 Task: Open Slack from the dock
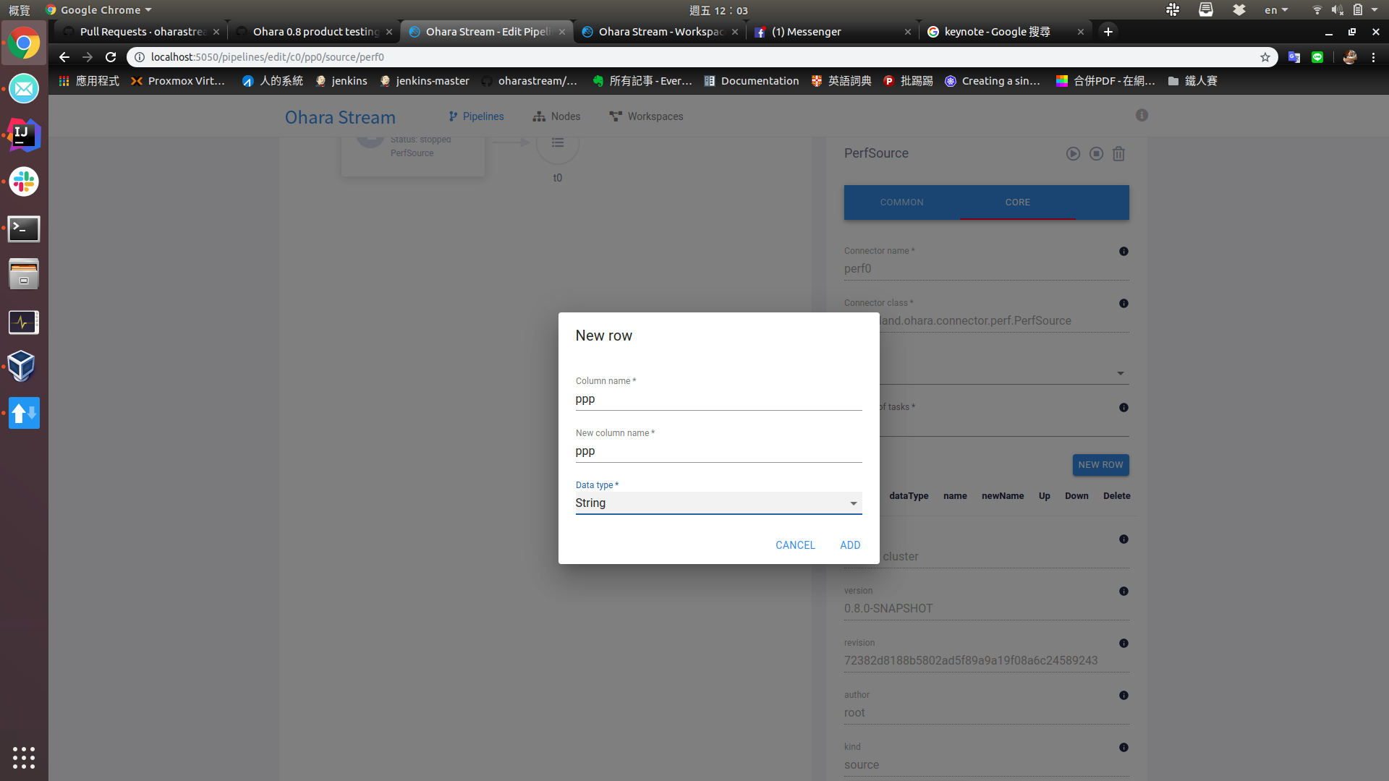click(x=24, y=182)
